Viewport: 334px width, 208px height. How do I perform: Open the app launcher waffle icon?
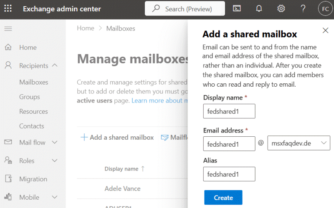click(x=8, y=9)
